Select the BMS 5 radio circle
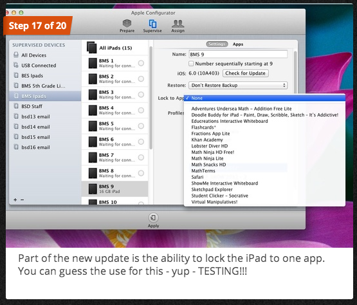Image resolution: width=357 pixels, height=305 pixels. [141, 126]
